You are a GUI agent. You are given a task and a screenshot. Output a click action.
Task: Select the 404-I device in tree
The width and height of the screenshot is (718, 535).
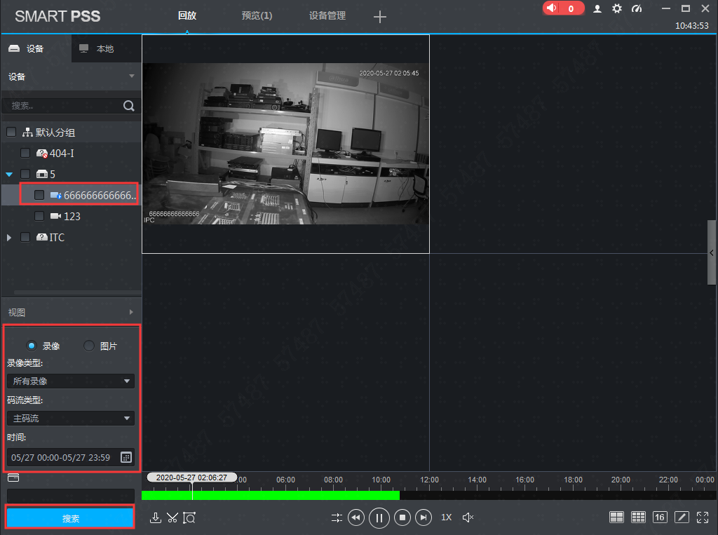(62, 154)
